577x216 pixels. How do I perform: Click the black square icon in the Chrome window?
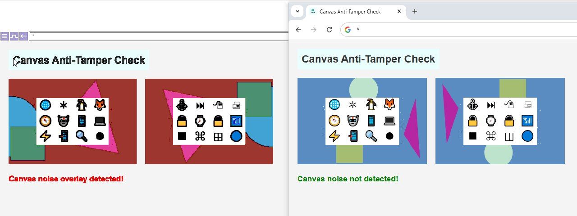coord(472,136)
